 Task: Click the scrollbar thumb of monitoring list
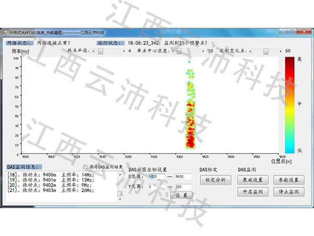click(x=120, y=194)
